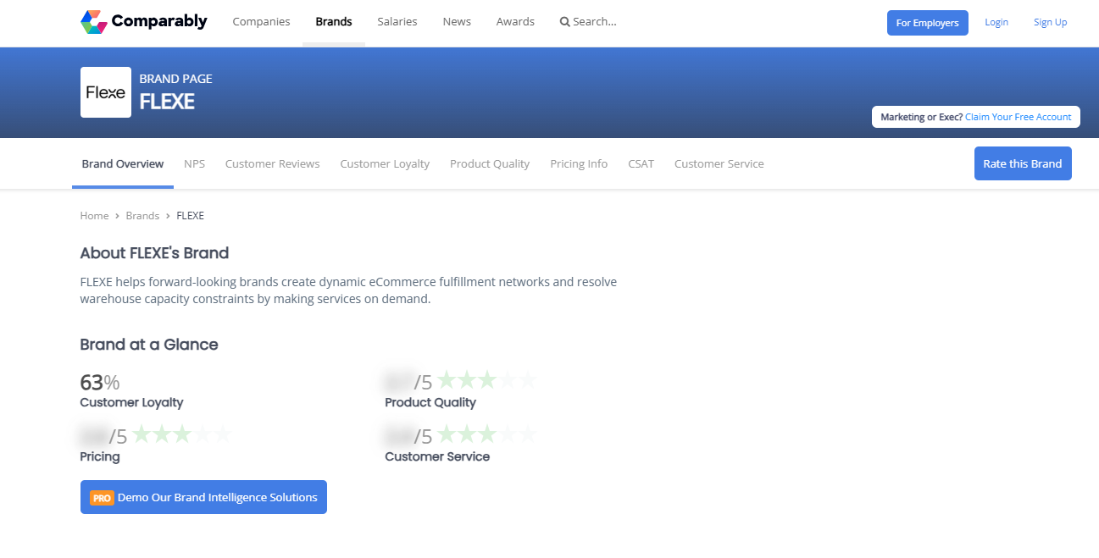Click the Pricing label
Image resolution: width=1099 pixels, height=558 pixels.
pyautogui.click(x=100, y=457)
